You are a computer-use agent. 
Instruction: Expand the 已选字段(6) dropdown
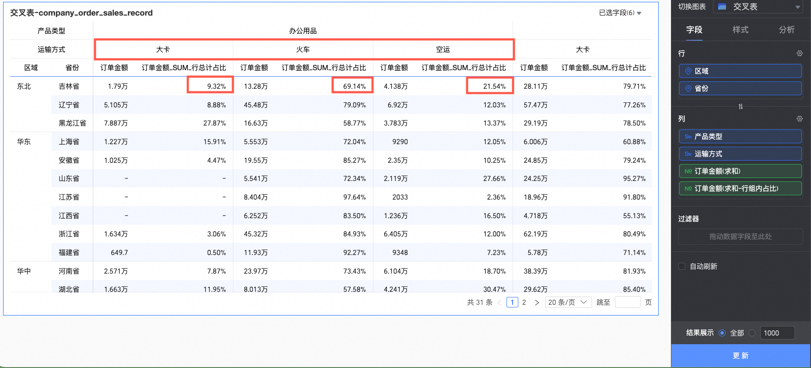click(620, 13)
